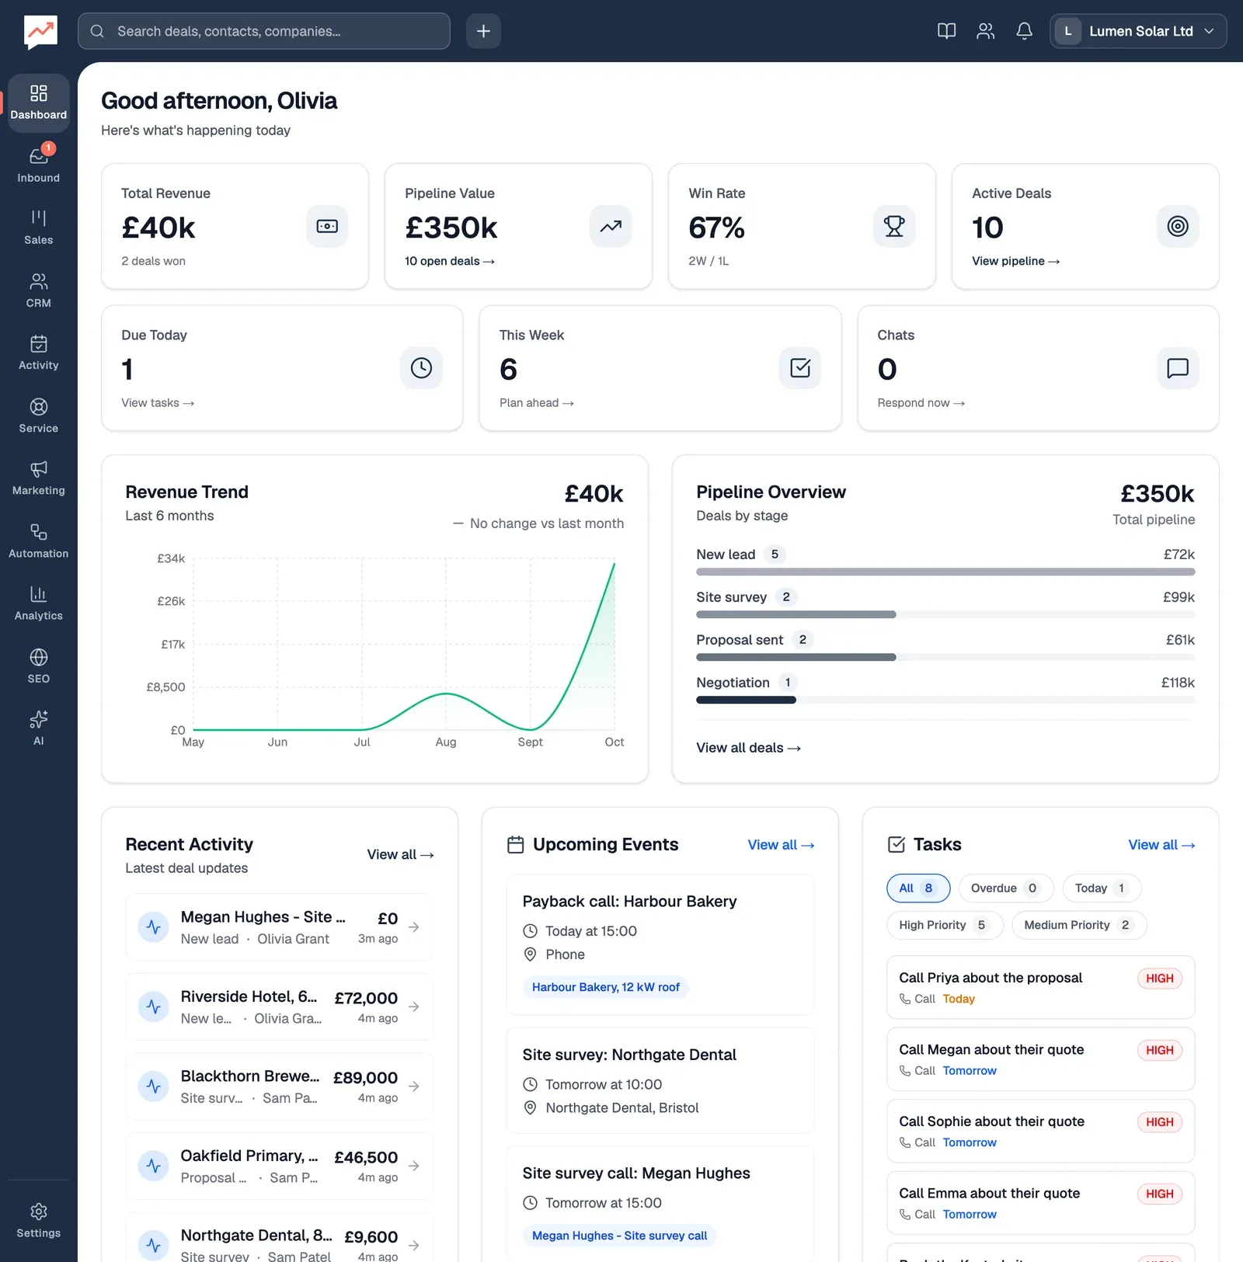Go to Service section
The width and height of the screenshot is (1243, 1262).
(39, 416)
